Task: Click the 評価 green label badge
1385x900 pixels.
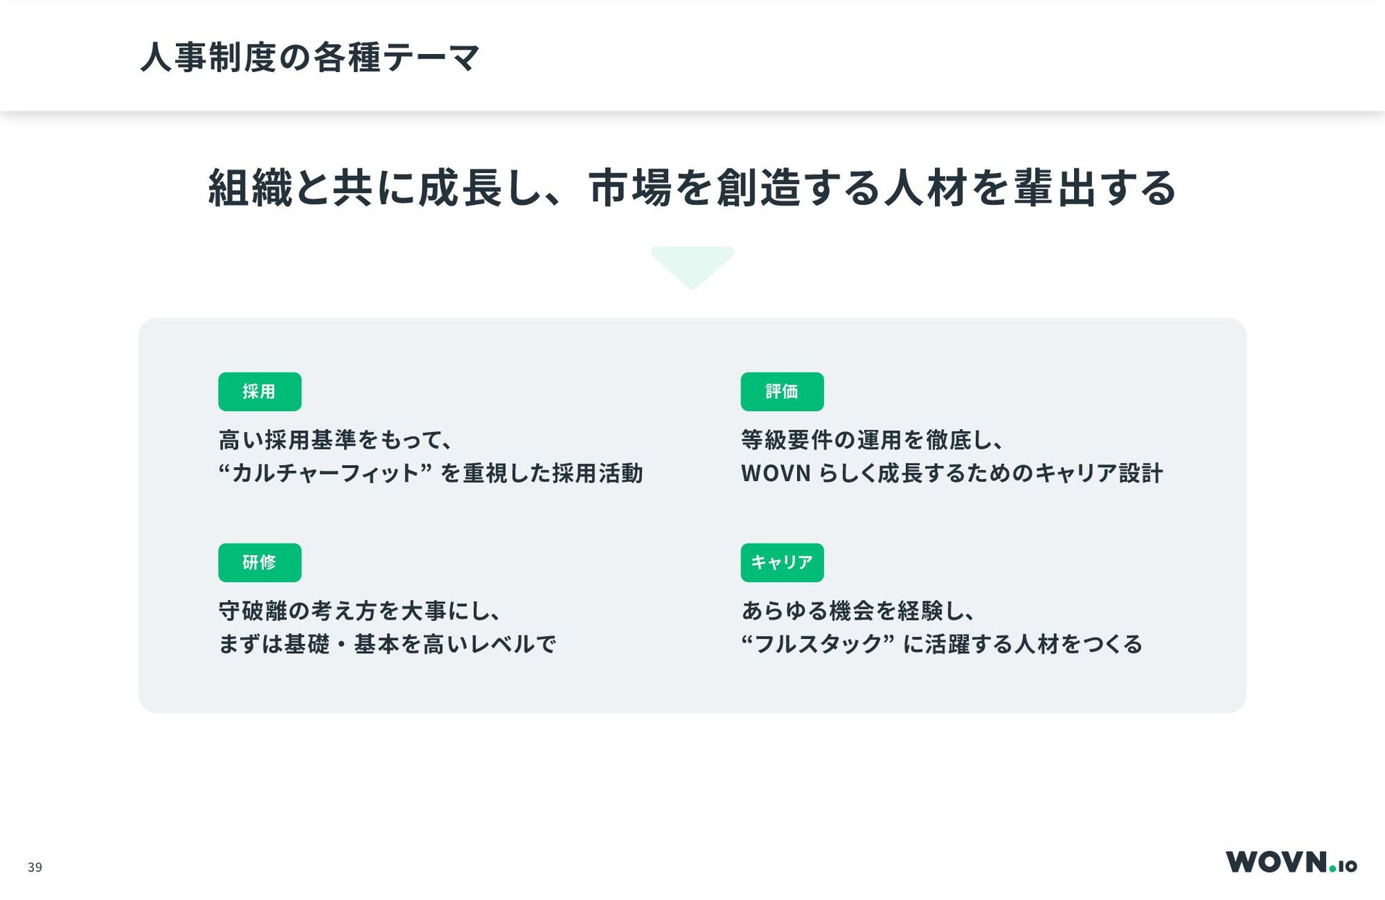Action: click(782, 392)
